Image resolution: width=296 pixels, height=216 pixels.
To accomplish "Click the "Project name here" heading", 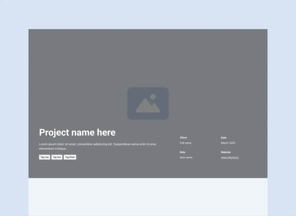I will pos(77,132).
